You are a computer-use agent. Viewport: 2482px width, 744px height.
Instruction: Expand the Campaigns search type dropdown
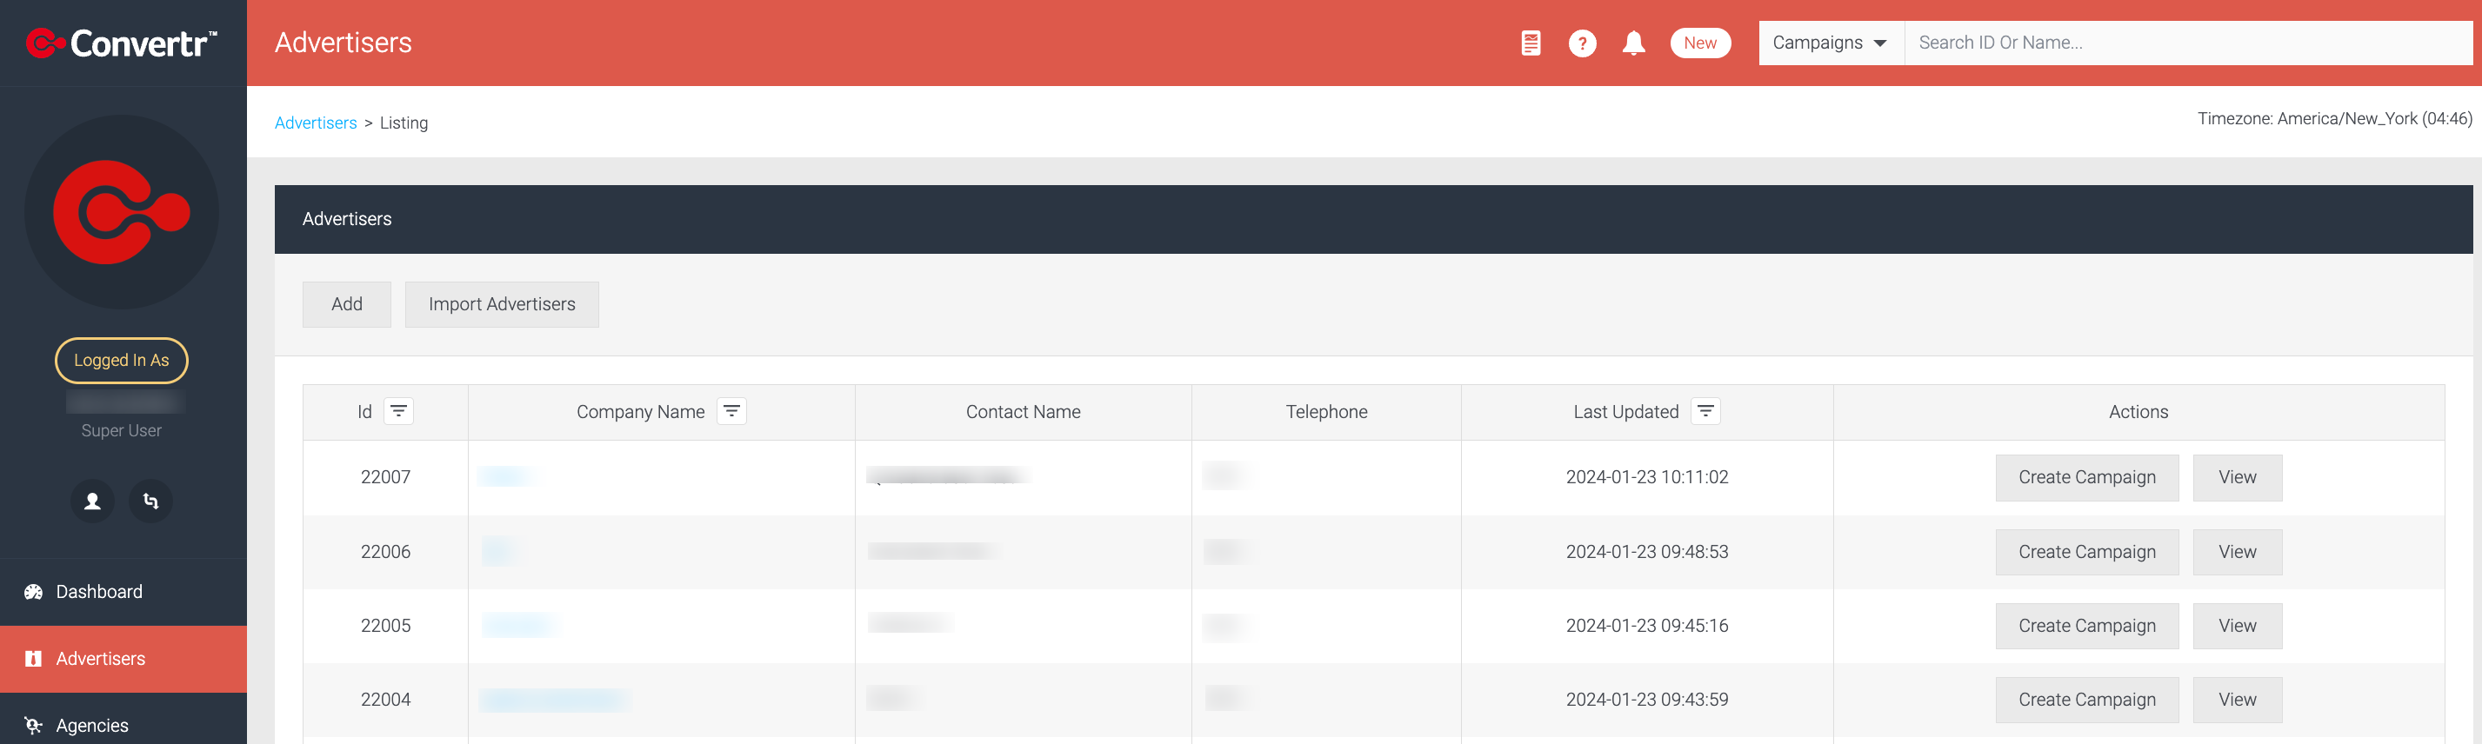1831,43
